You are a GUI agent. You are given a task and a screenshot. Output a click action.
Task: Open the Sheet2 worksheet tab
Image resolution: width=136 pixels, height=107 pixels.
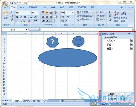tap(27, 101)
